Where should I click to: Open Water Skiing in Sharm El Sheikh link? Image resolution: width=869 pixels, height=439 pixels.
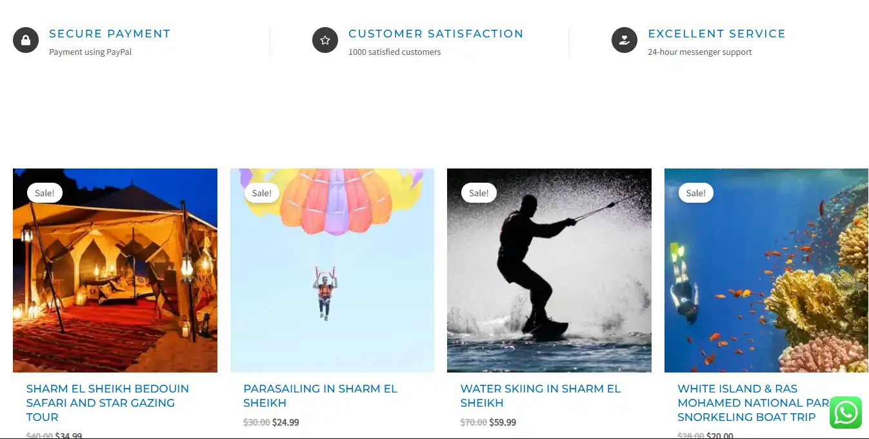(541, 396)
